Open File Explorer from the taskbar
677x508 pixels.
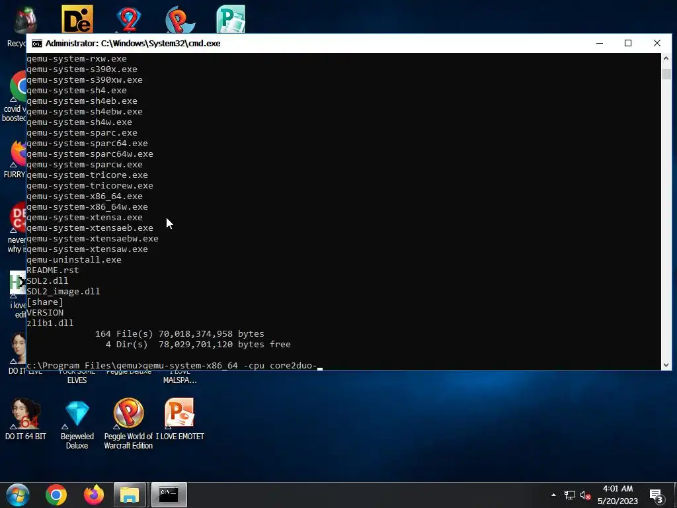pos(130,495)
